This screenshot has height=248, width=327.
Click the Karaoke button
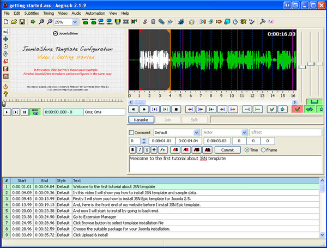(141, 120)
